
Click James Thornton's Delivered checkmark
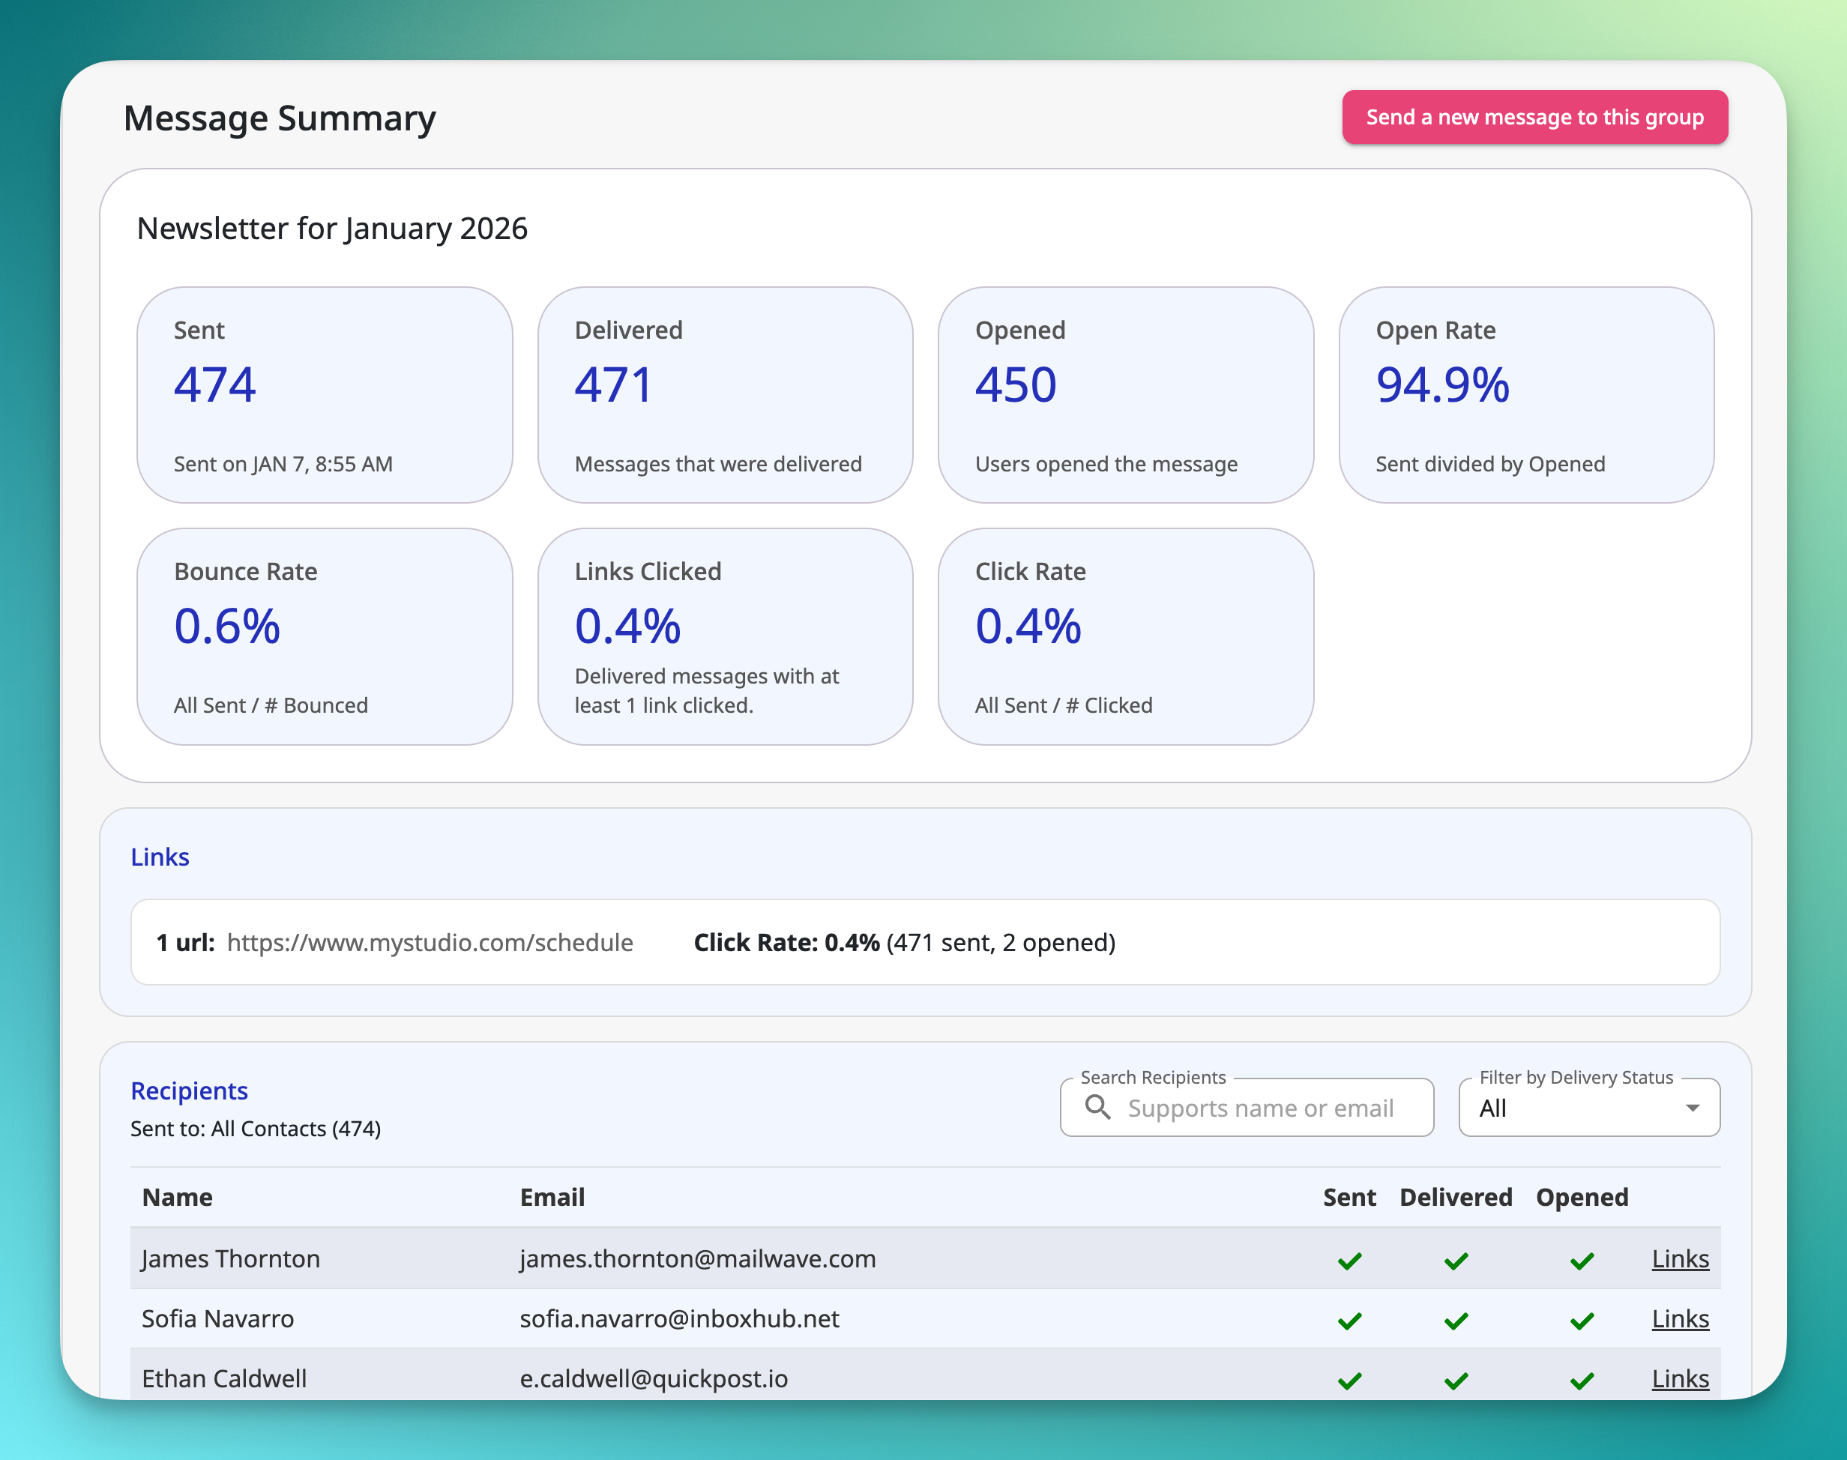coord(1456,1261)
